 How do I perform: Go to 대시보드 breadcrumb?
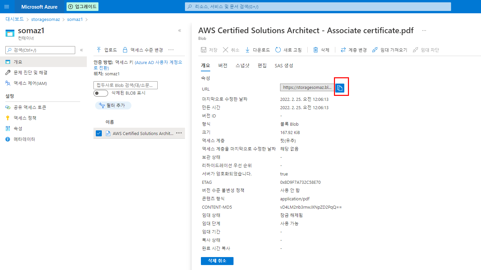pyautogui.click(x=15, y=19)
